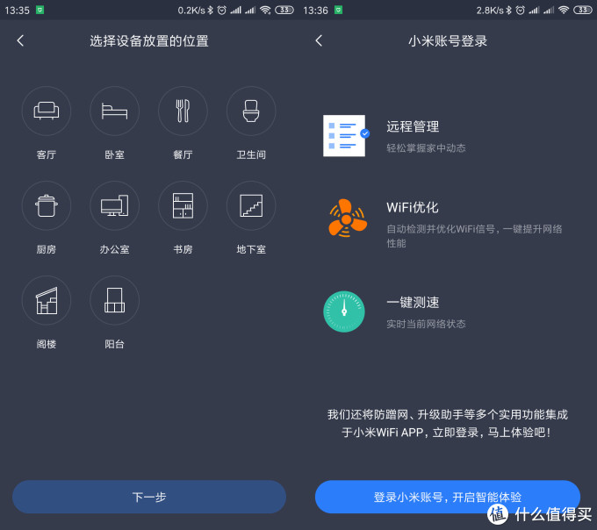597x530 pixels.
Task: Select the bathroom toilet icon (卫生间)
Action: pos(251,111)
